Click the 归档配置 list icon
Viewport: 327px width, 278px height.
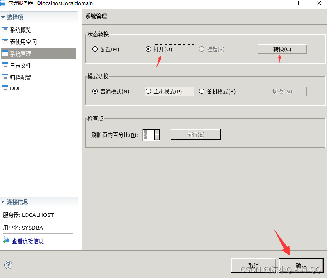pos(5,77)
